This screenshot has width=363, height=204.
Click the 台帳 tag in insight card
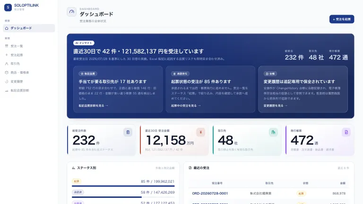coord(270,74)
